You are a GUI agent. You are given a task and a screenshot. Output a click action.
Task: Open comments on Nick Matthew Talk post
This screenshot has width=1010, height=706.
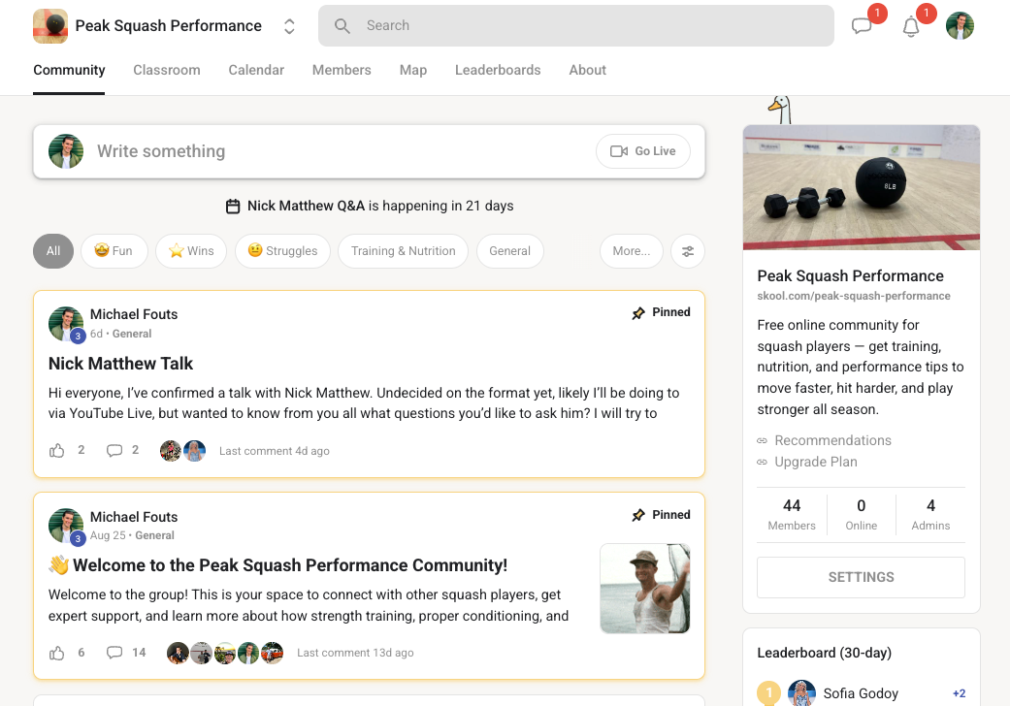pos(114,451)
